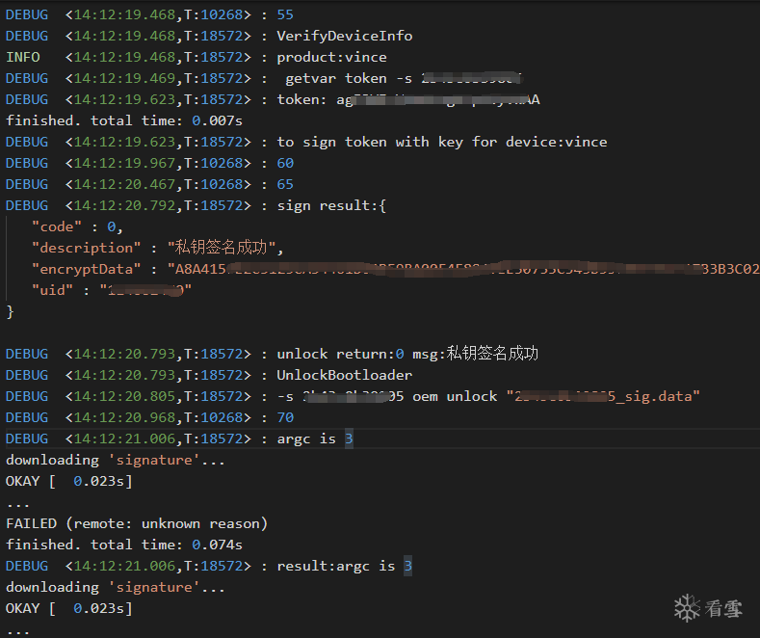Click the progress value 70
This screenshot has width=760, height=638.
click(x=285, y=417)
